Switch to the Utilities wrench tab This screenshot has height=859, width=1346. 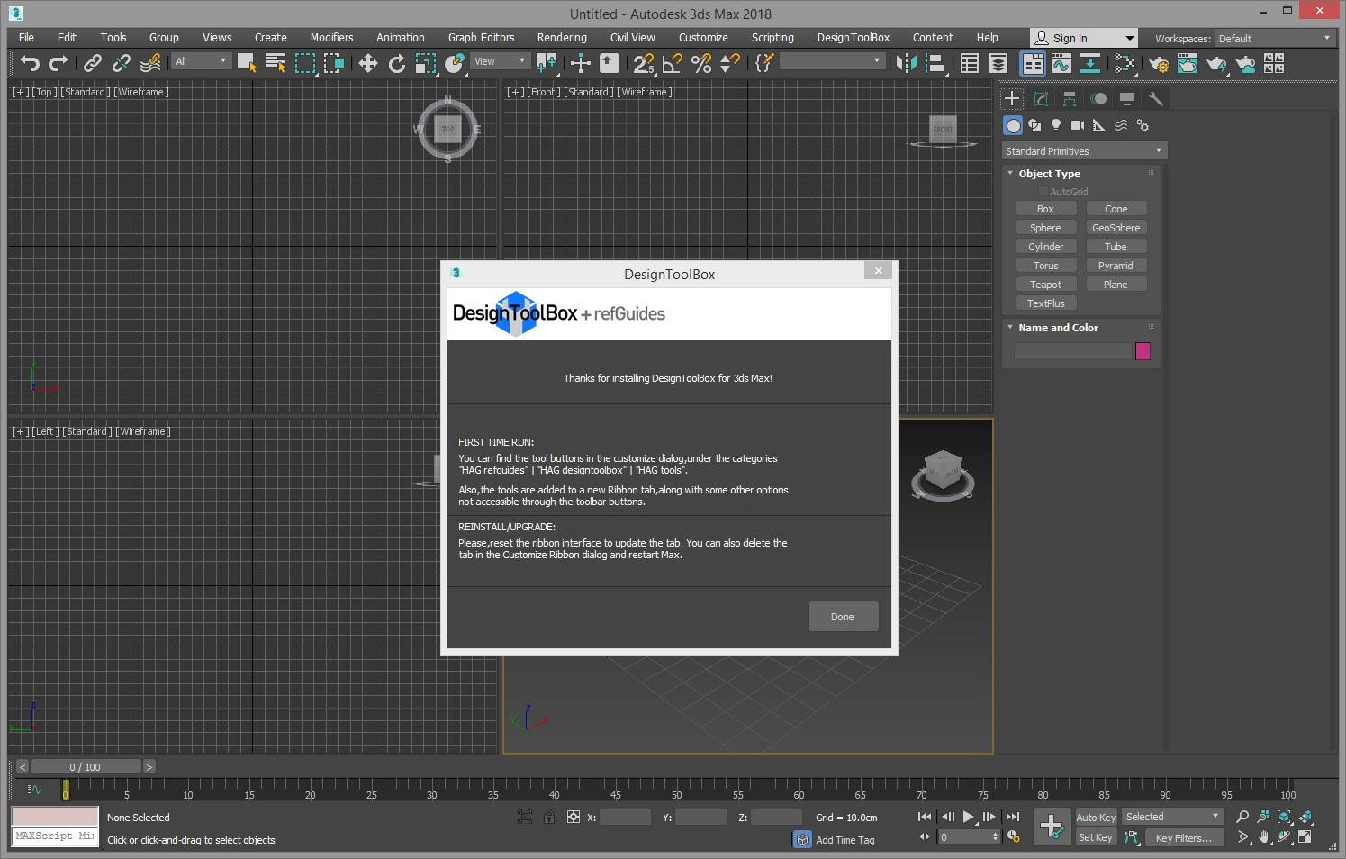pos(1156,99)
